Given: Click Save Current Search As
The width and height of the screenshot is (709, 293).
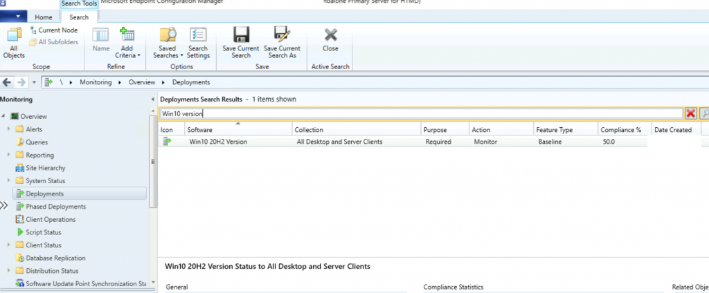Looking at the screenshot, I should 282,44.
